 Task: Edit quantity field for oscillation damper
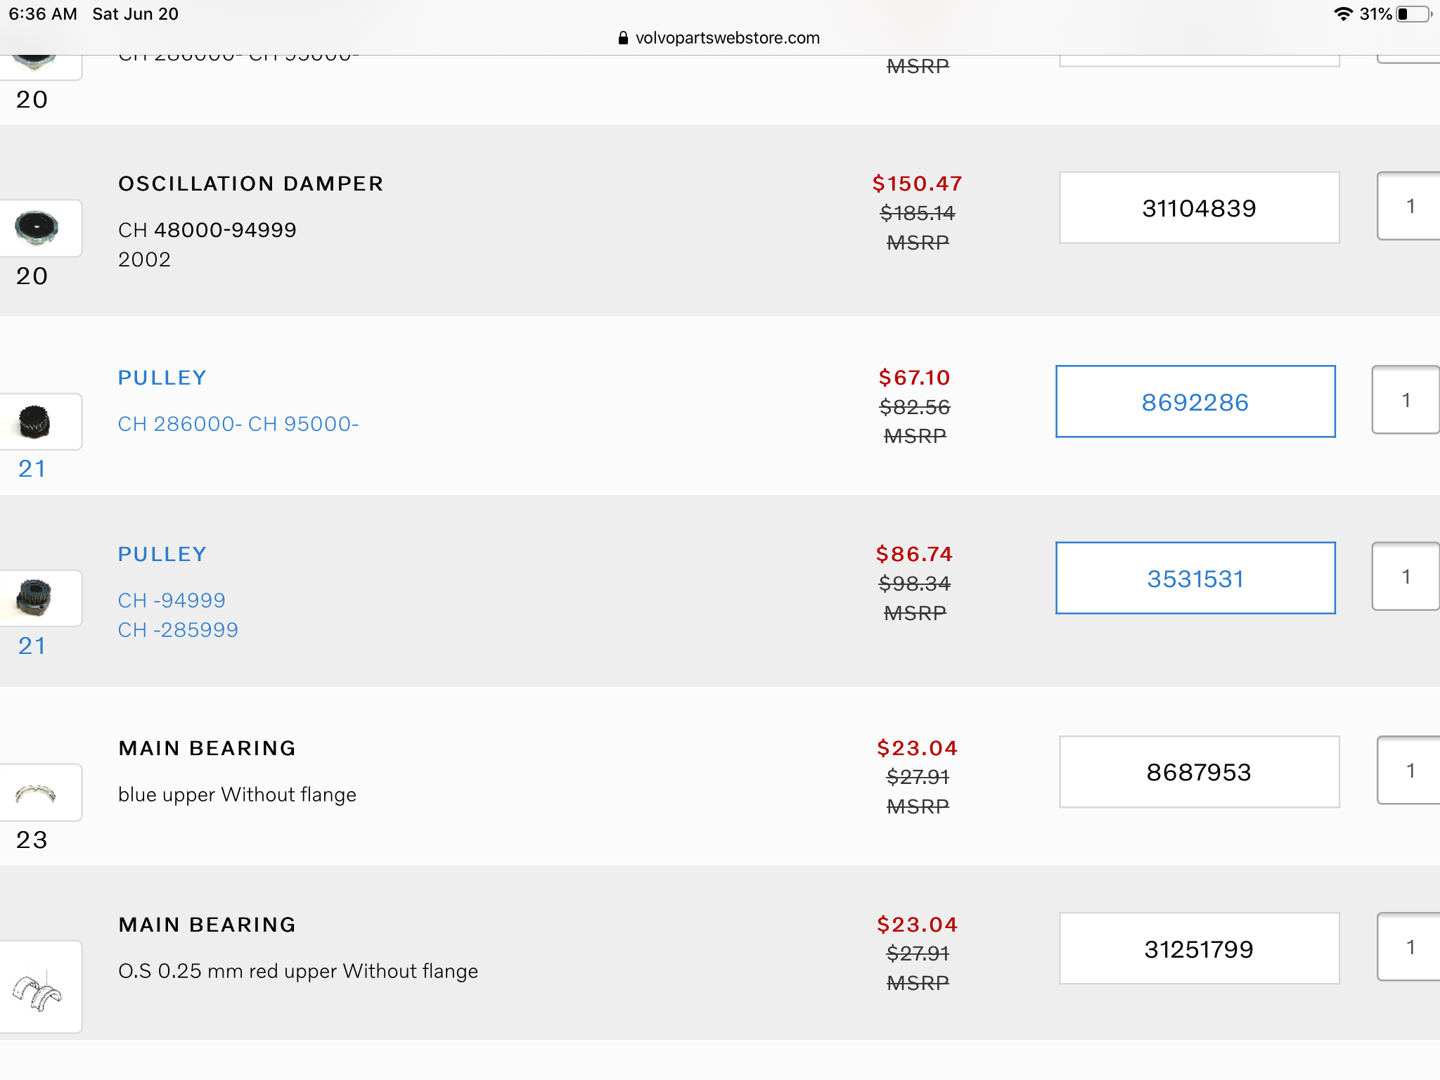tap(1409, 206)
